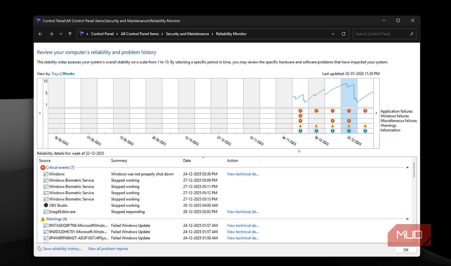Click the 9NTXGKQ8P7N0 update row icon

click(x=46, y=226)
